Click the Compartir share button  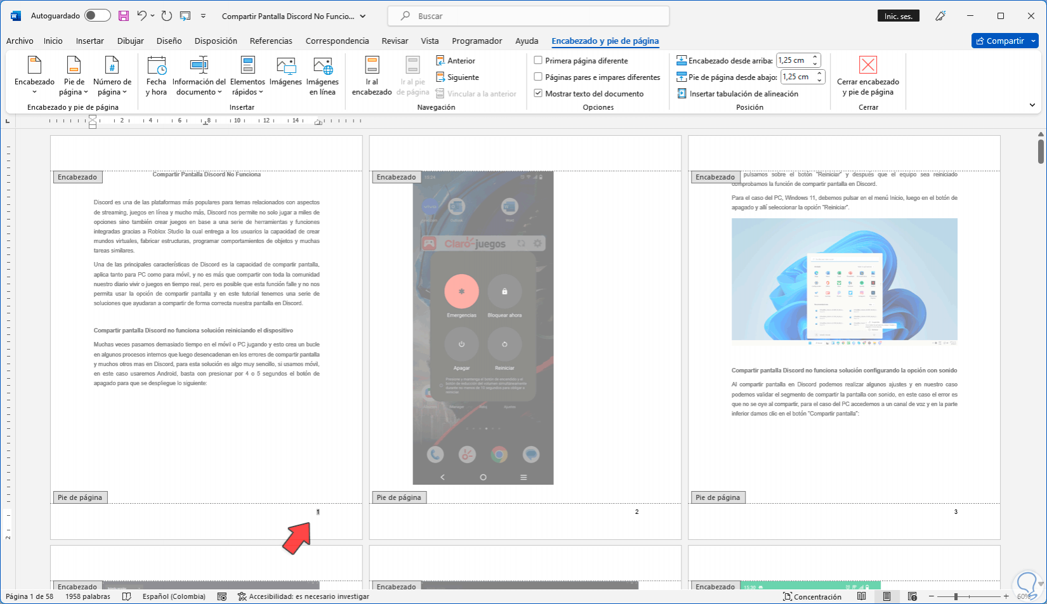(x=999, y=41)
